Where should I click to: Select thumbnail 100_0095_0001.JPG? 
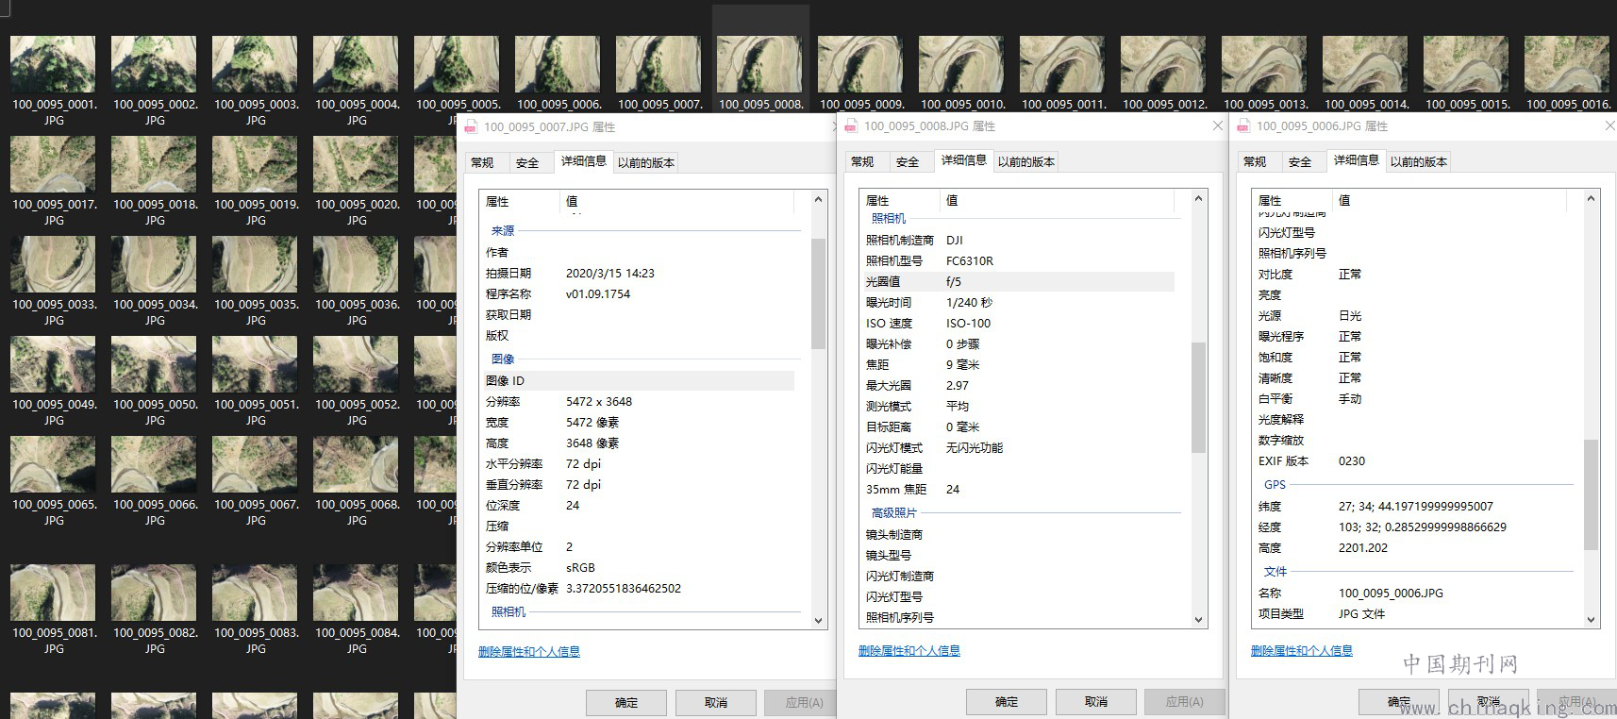(53, 64)
